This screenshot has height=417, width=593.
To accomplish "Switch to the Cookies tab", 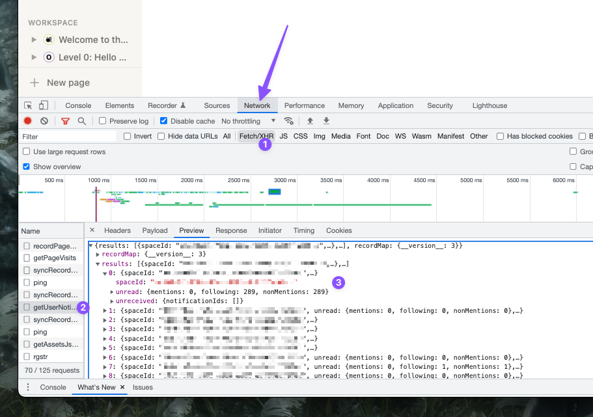I will pyautogui.click(x=339, y=230).
